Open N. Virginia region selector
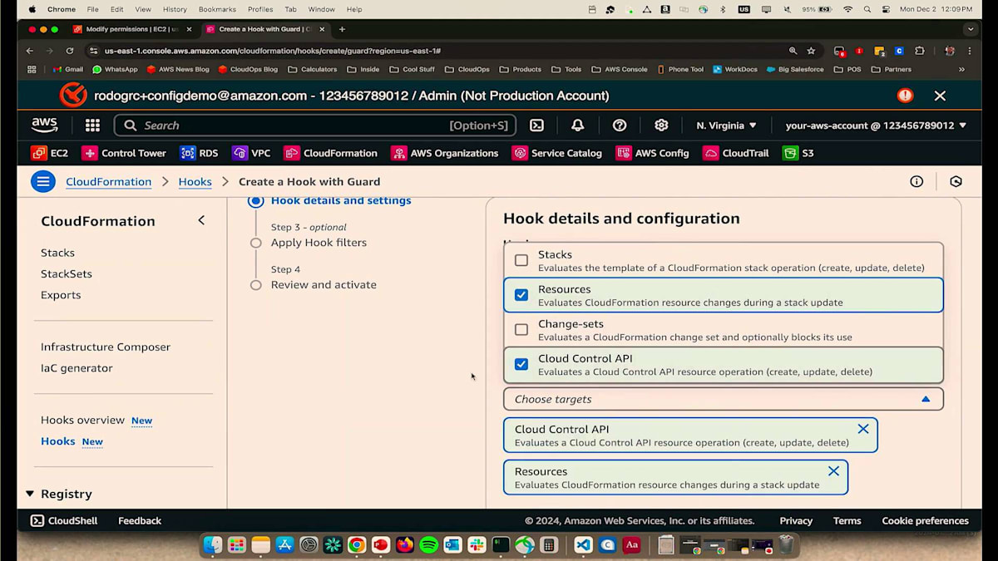Viewport: 998px width, 561px height. [x=726, y=125]
